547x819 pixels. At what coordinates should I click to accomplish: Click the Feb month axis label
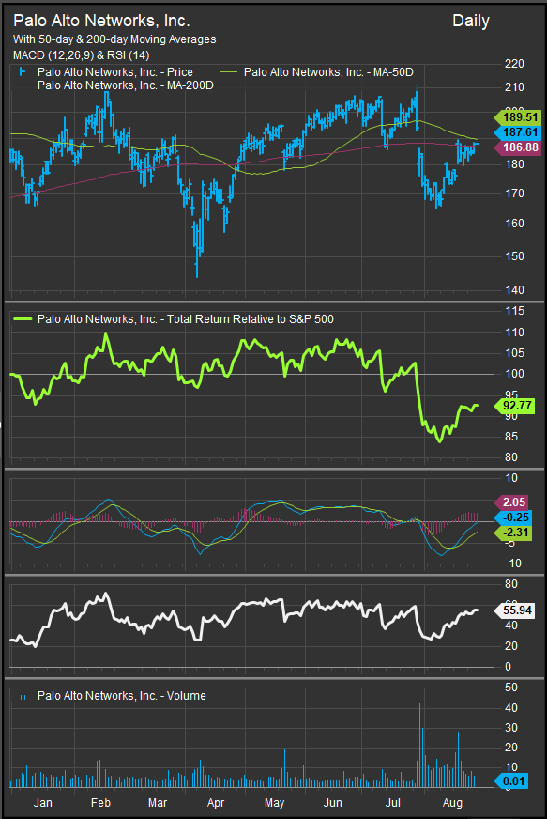pyautogui.click(x=100, y=803)
